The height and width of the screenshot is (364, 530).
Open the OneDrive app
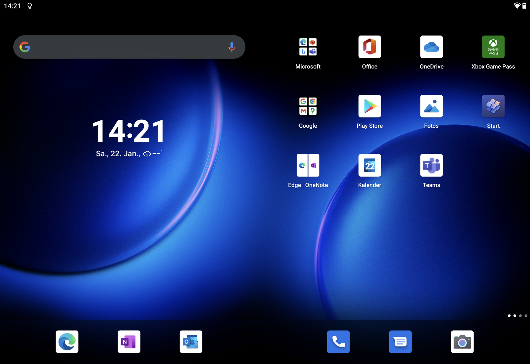(x=431, y=47)
